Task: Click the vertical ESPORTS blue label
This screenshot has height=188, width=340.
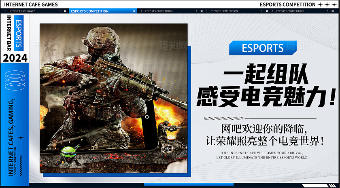Action: [x=19, y=33]
